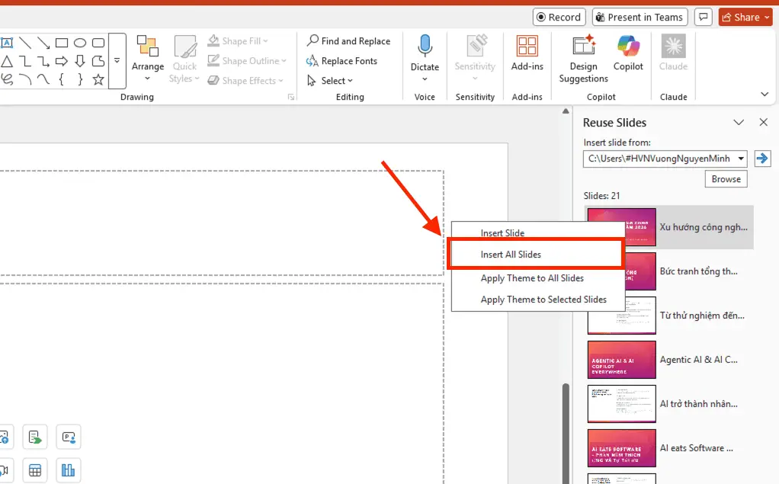Select the Elbow Connector shape
The image size is (779, 484).
coord(25,61)
